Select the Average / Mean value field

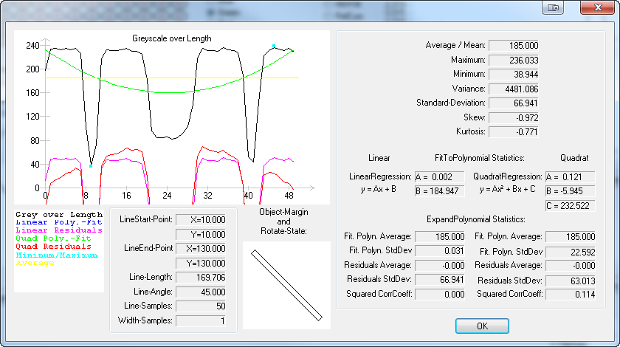(514, 46)
